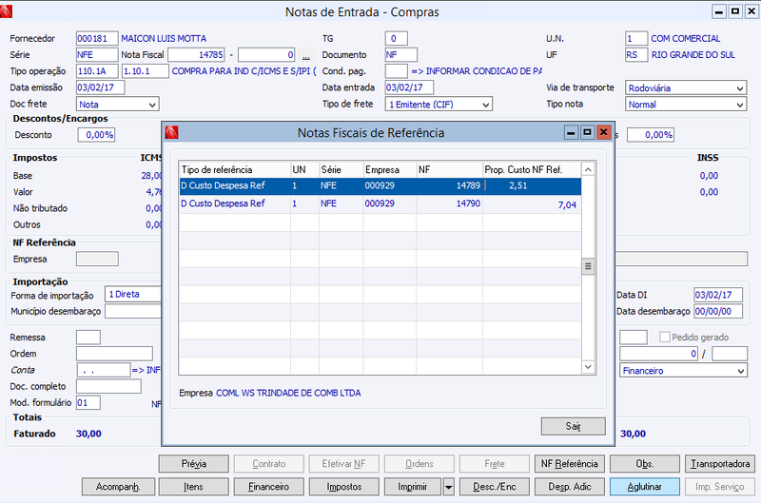Click the Tipo de referência column header
761x503 pixels.
click(x=235, y=170)
